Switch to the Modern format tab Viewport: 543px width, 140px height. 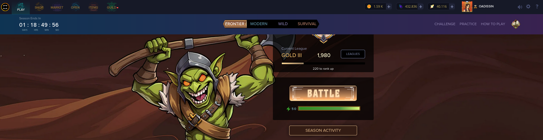[259, 24]
